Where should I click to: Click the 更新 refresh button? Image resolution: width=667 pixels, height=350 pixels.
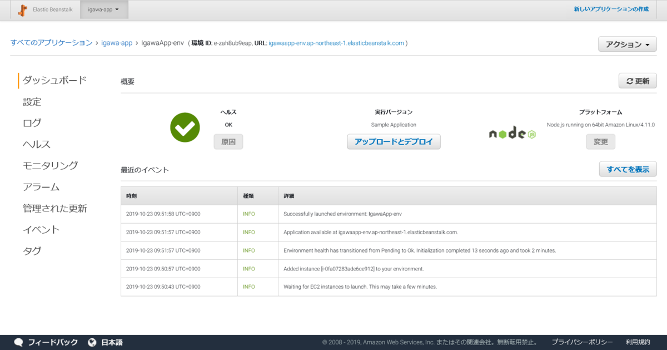click(638, 81)
